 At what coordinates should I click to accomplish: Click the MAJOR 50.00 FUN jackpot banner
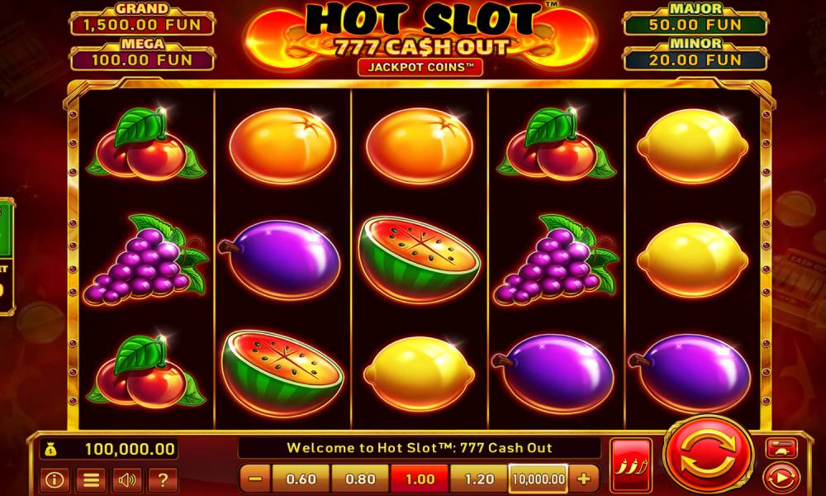[x=695, y=20]
